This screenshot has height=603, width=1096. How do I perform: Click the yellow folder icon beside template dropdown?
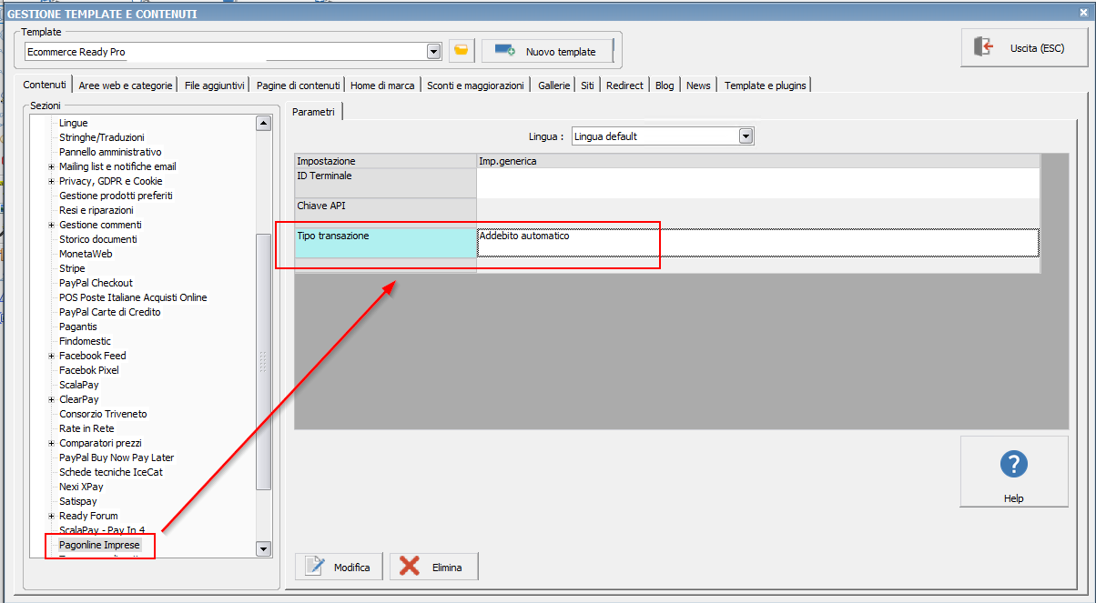coord(462,51)
